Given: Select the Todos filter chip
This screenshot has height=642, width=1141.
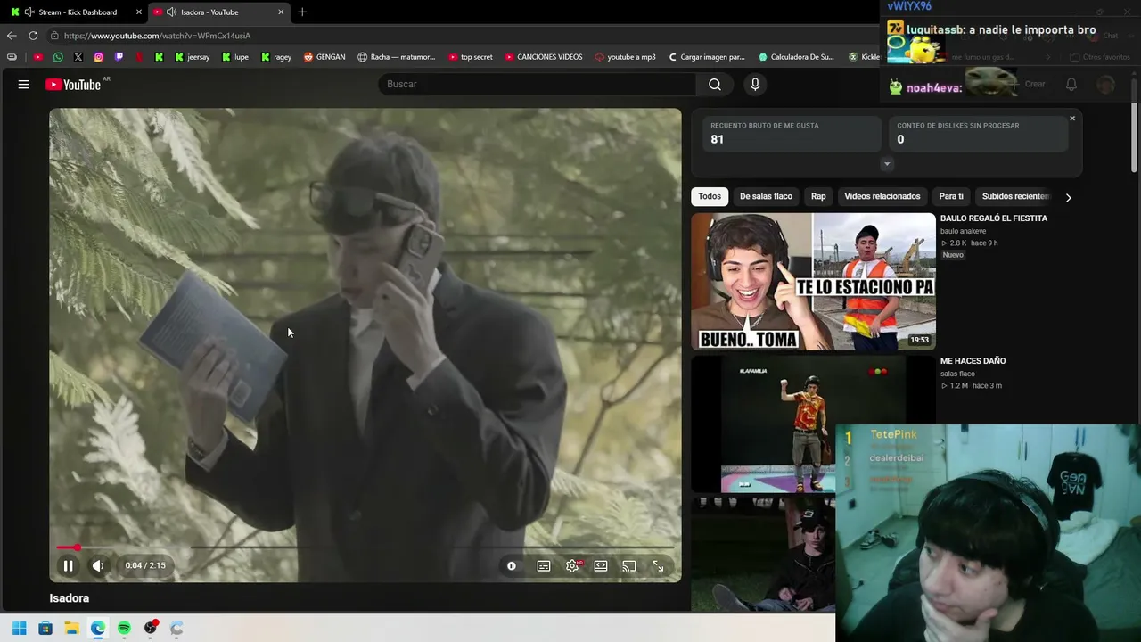Looking at the screenshot, I should click(710, 196).
